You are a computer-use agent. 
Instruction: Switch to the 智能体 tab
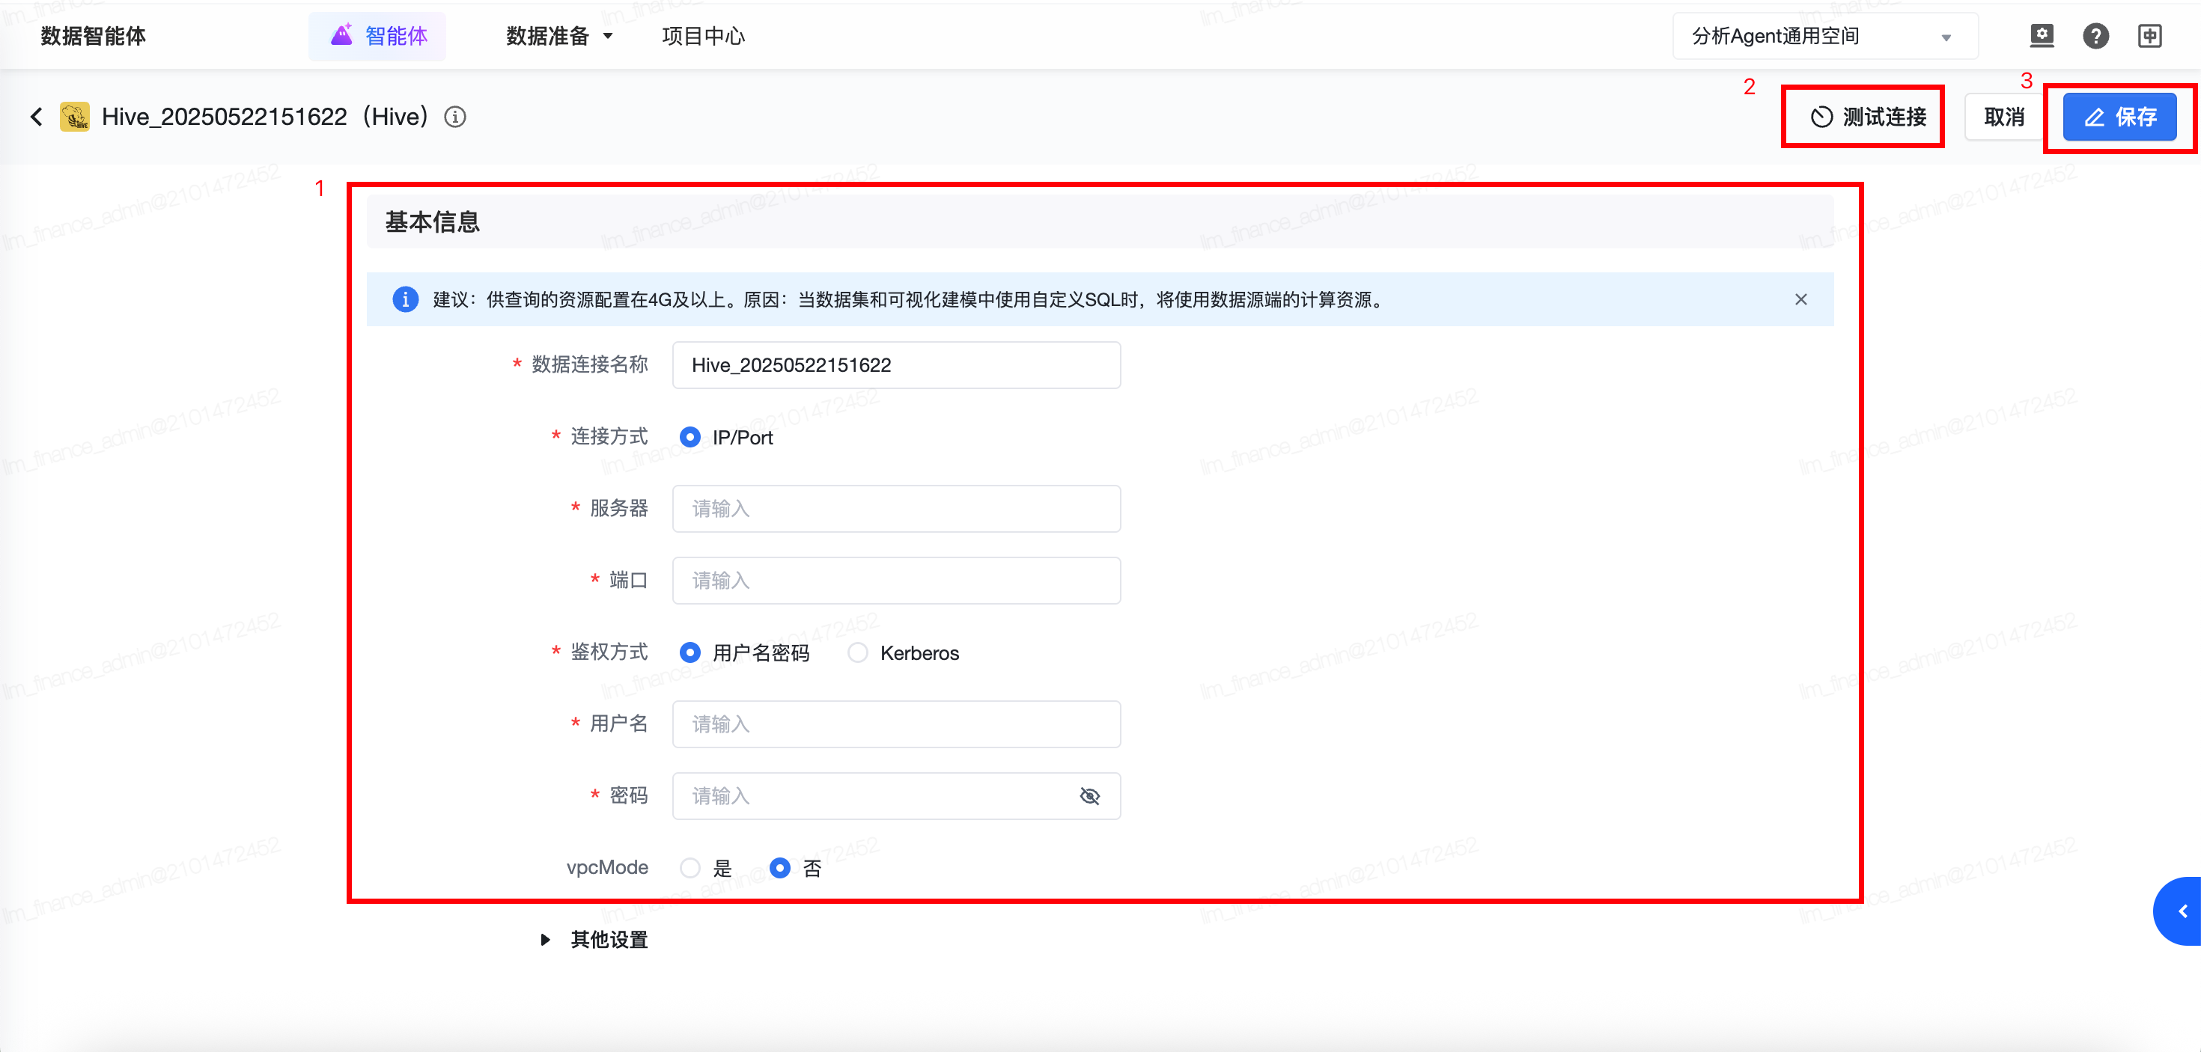(x=377, y=36)
